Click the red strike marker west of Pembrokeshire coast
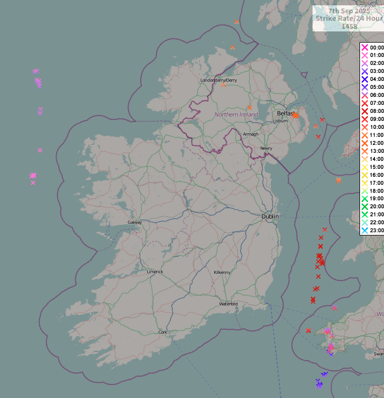 click(308, 330)
